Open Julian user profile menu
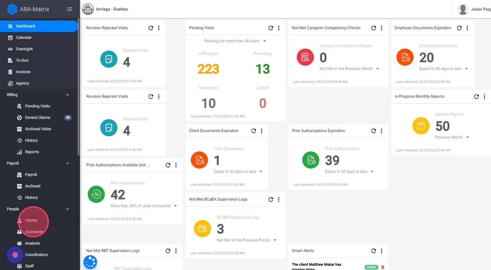 click(473, 9)
